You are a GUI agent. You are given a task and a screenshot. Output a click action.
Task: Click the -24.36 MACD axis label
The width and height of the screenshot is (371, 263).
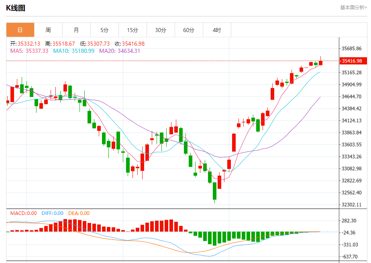348,233
